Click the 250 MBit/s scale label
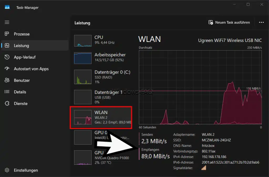The height and width of the screenshot is (177, 269). (254, 48)
